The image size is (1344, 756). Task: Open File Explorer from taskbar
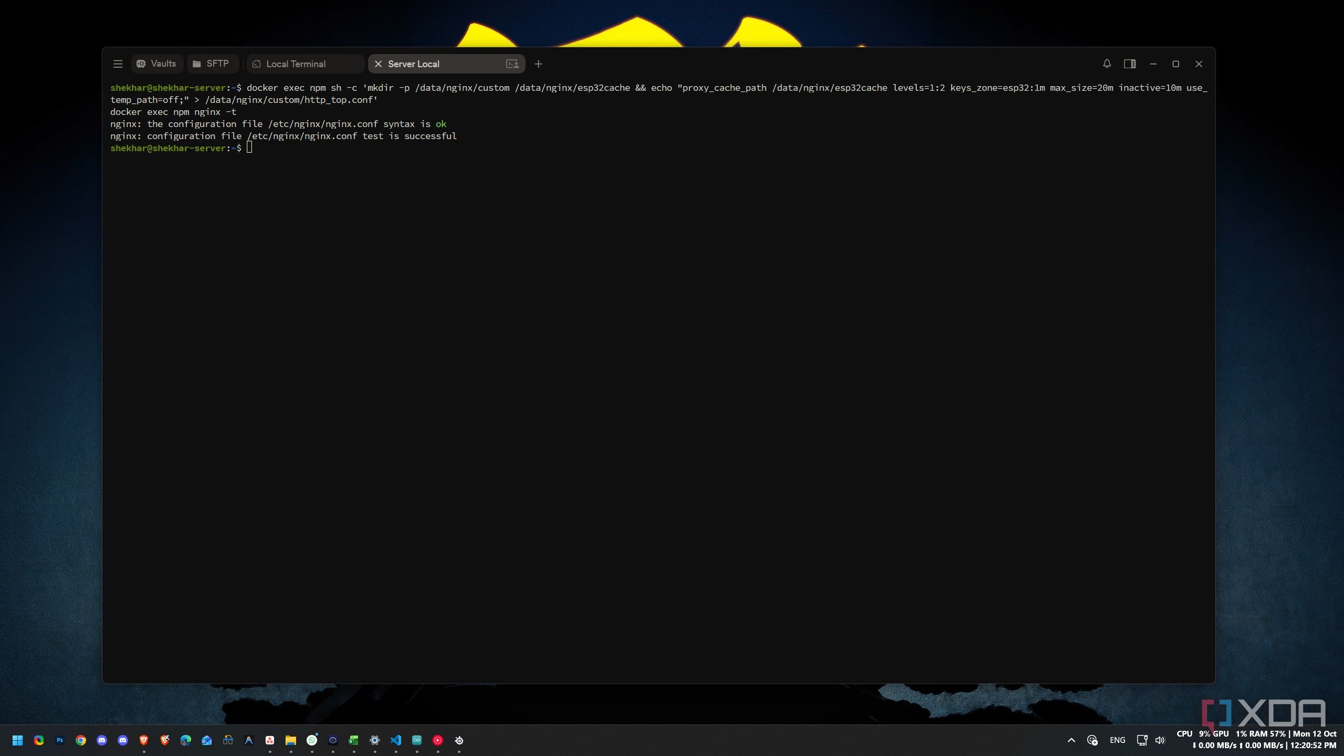pyautogui.click(x=291, y=740)
